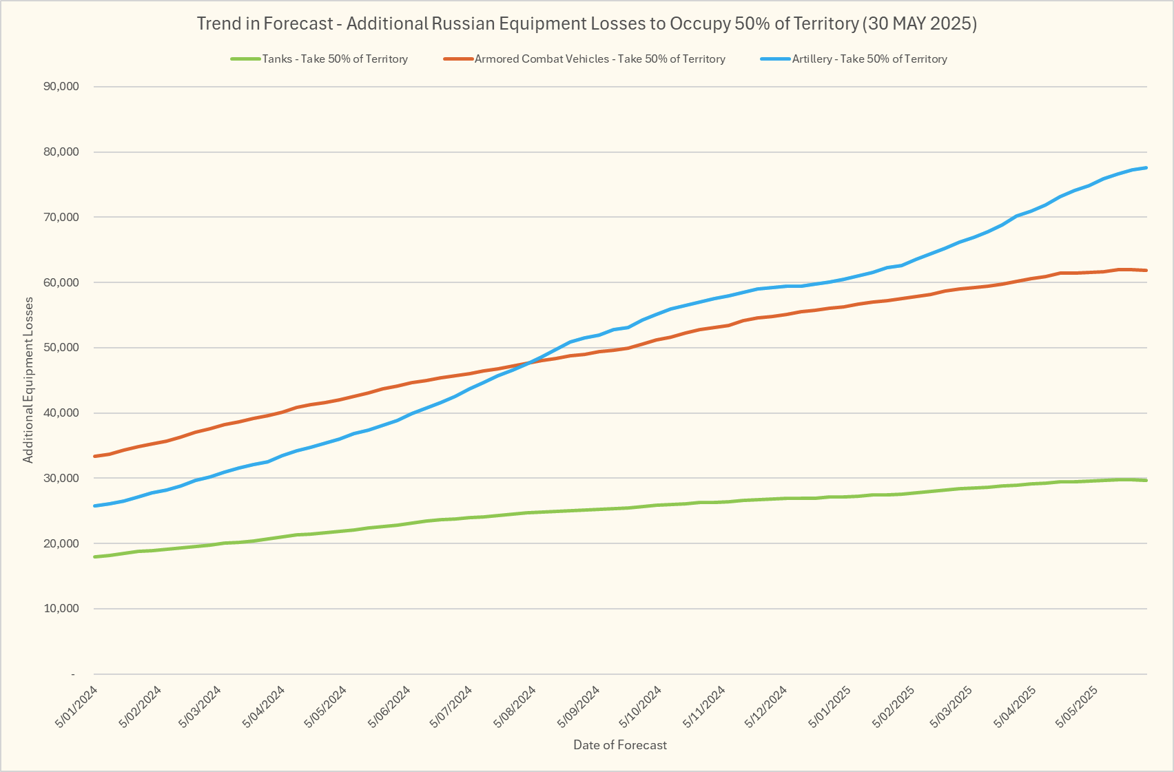Click the green Tanks legend line marker
1174x772 pixels.
245,59
